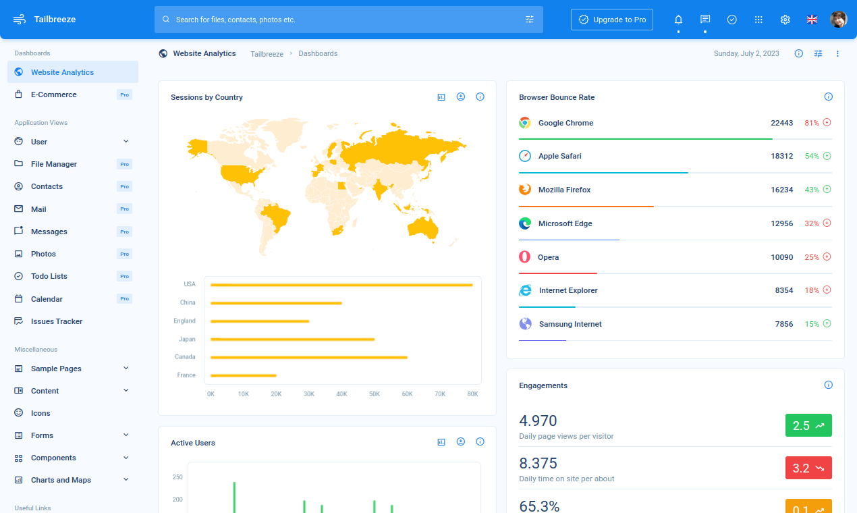Click the Chrome 81% down-arrow indicator
The image size is (857, 513).
click(x=827, y=123)
